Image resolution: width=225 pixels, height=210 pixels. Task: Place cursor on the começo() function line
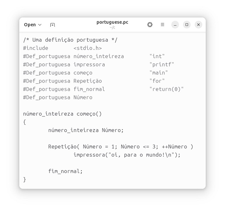pos(62,114)
